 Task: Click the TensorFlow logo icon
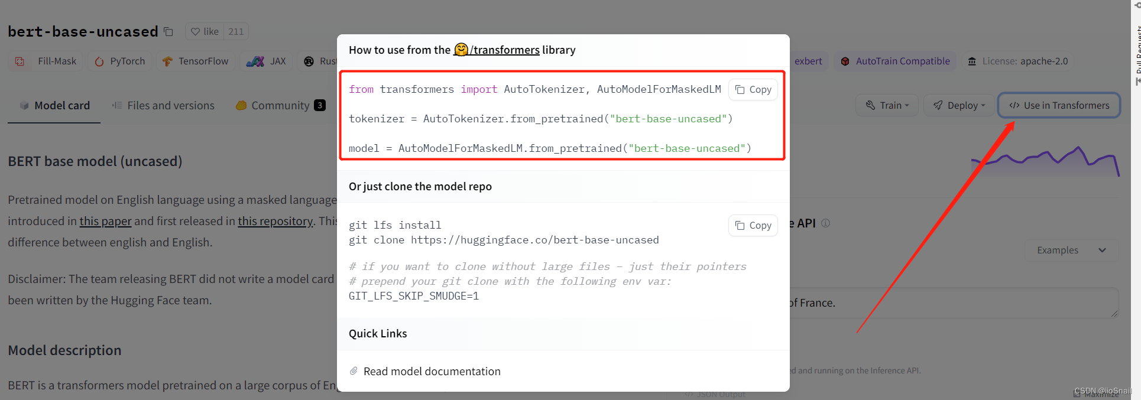[168, 61]
